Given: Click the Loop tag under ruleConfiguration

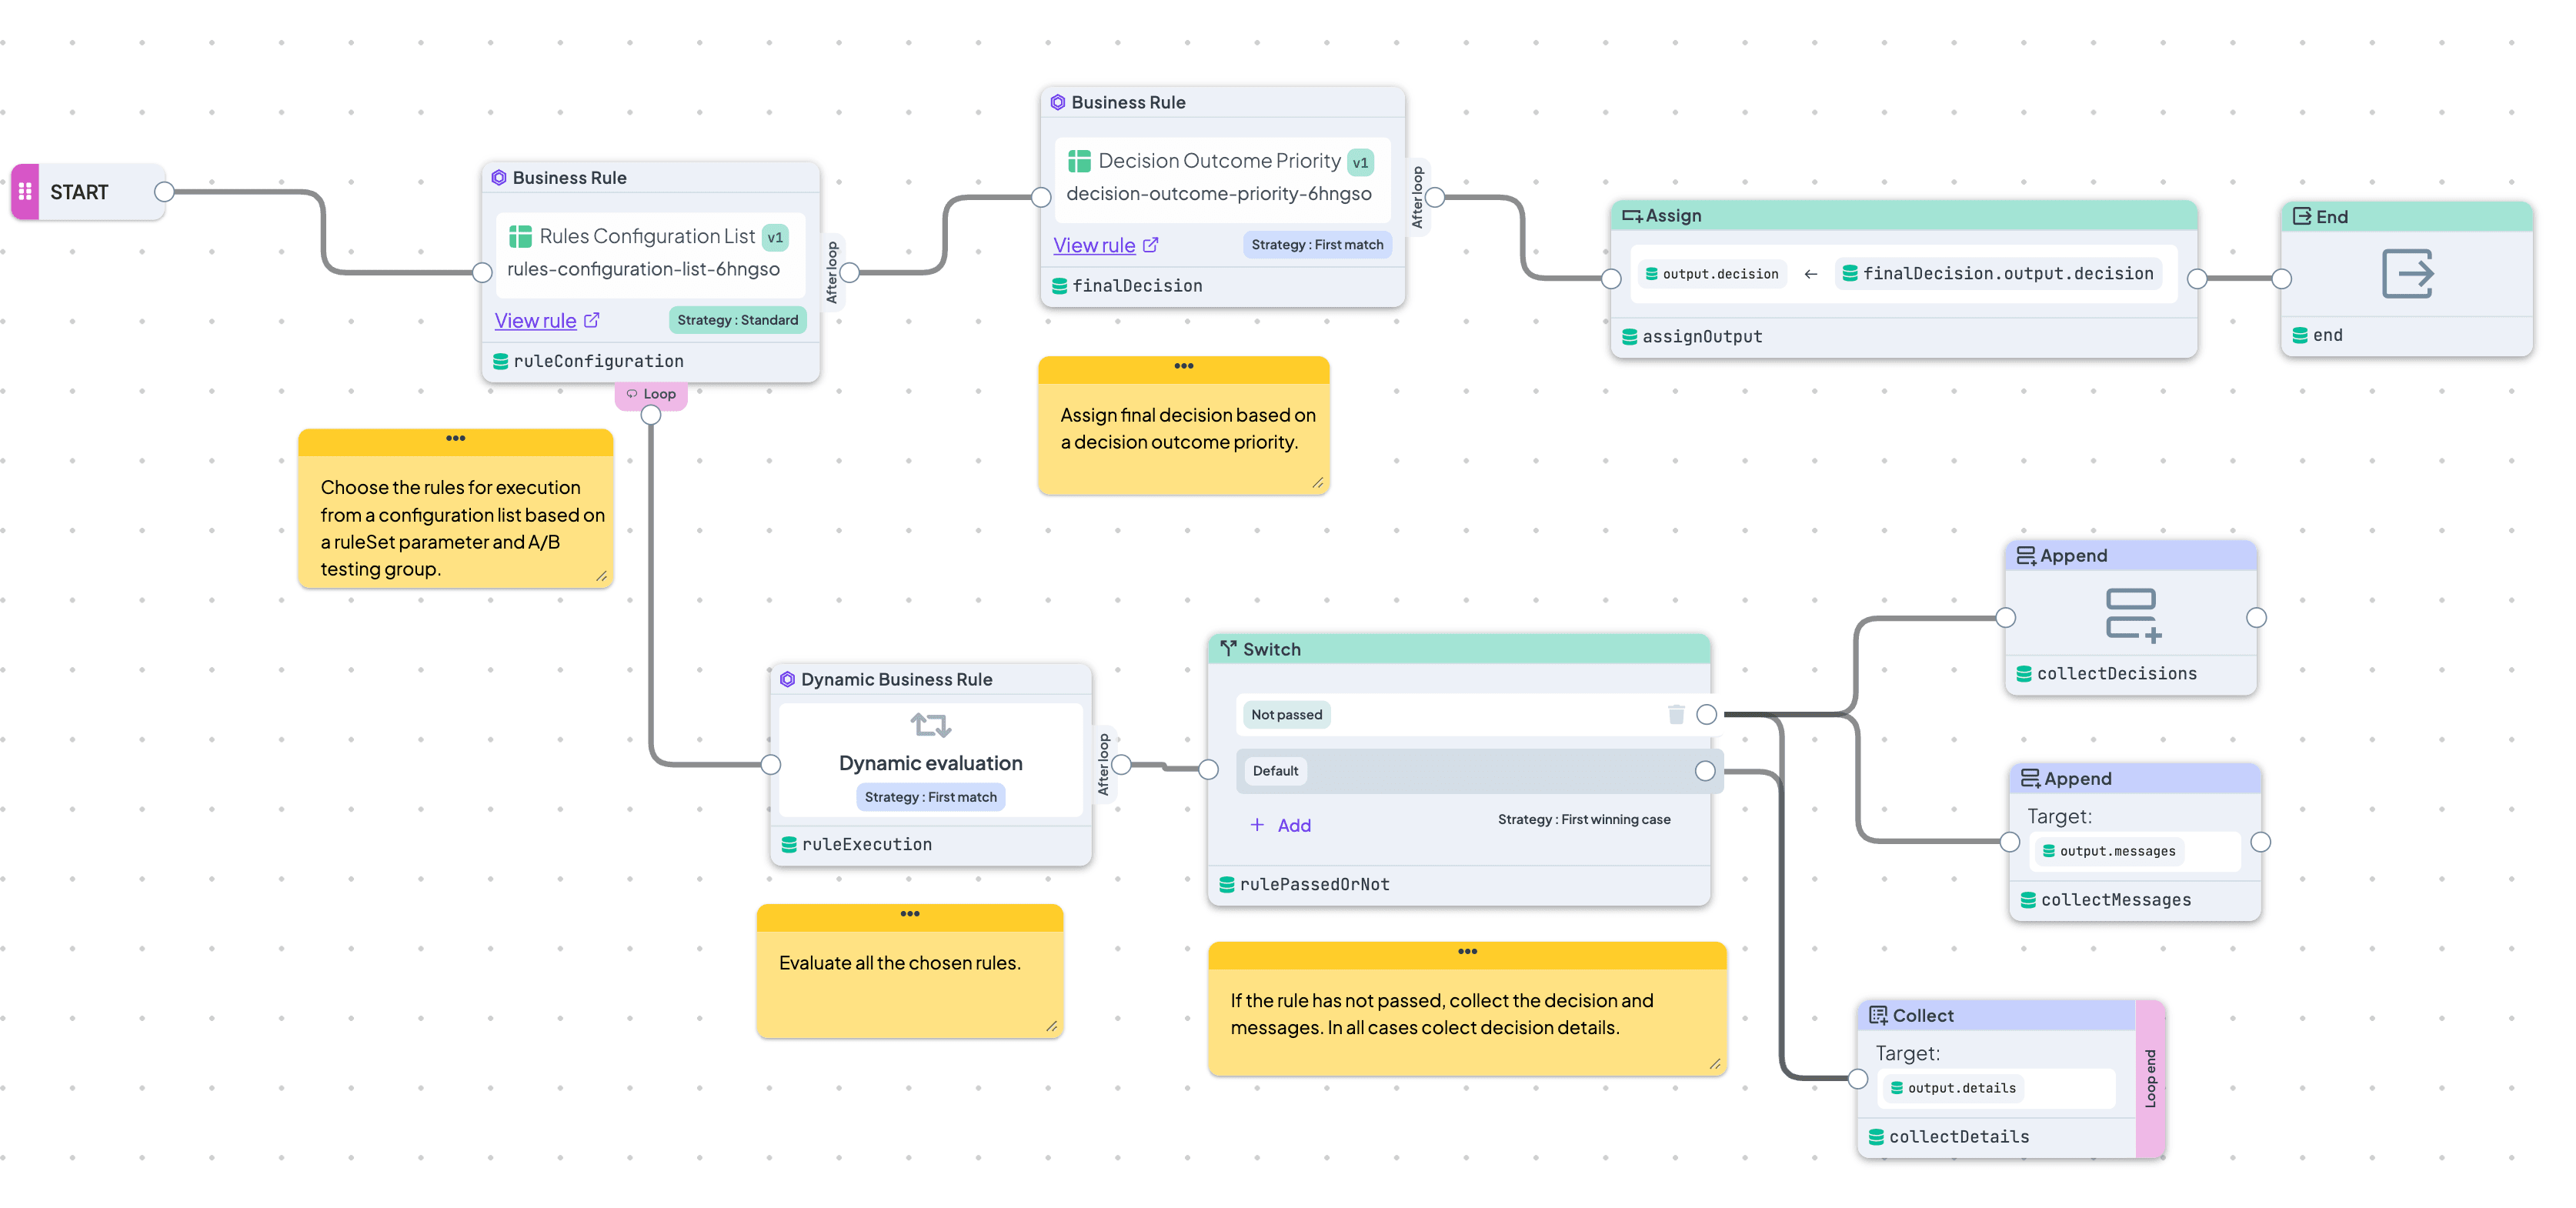Looking at the screenshot, I should [x=651, y=394].
